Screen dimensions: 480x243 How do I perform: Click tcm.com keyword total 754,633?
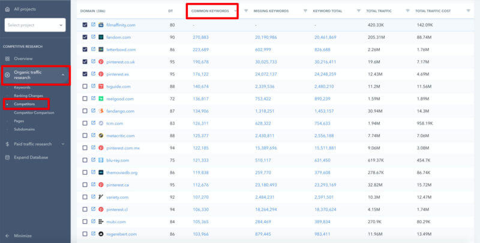tap(322, 123)
